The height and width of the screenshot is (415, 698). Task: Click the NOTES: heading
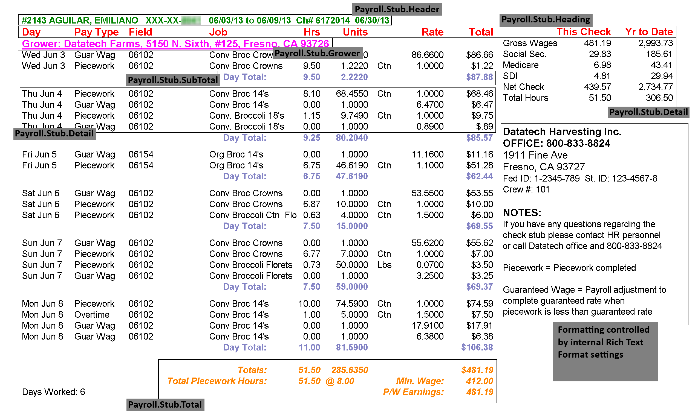522,213
